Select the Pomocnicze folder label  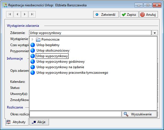51,39
